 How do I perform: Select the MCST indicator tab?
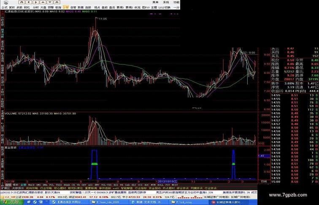point(175,185)
